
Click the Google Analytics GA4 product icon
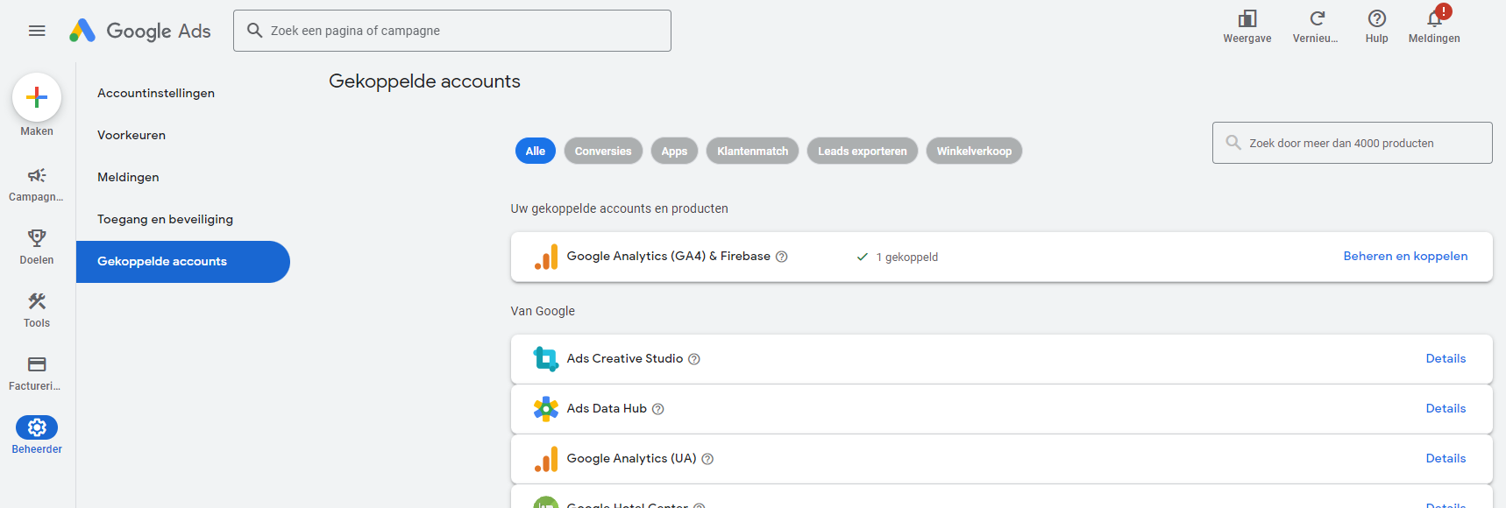click(546, 257)
